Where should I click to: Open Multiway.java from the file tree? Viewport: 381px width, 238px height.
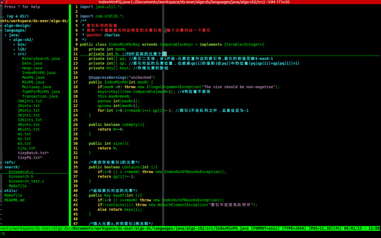pyautogui.click(x=37, y=87)
